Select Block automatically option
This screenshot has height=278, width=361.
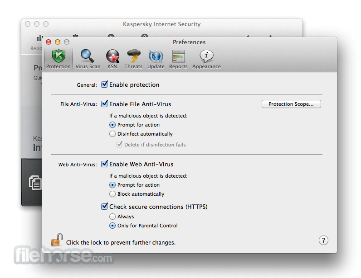(112, 194)
